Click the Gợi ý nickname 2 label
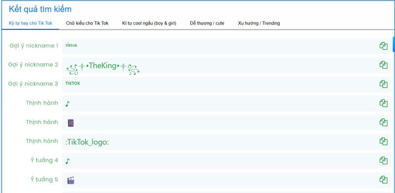This screenshot has height=193, width=395. point(33,65)
